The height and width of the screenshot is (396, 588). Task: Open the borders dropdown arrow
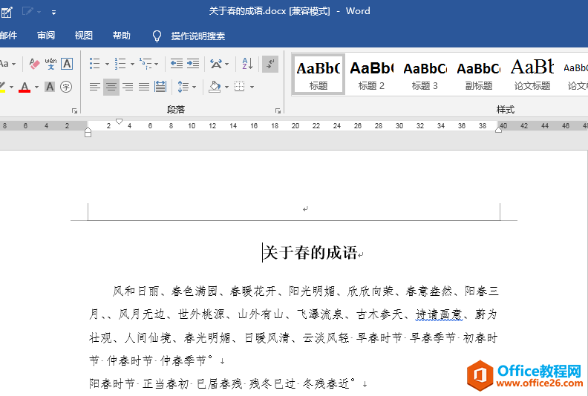point(252,88)
